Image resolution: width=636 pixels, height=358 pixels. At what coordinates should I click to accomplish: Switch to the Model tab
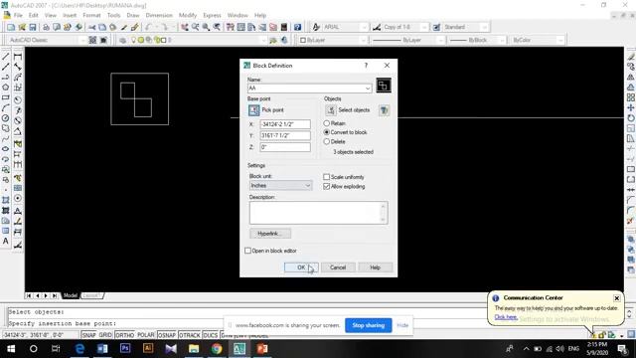71,295
